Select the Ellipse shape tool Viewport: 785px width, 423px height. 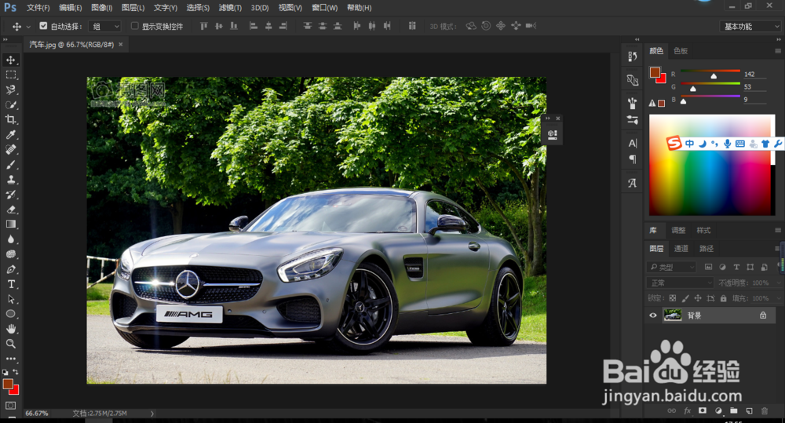[x=10, y=314]
